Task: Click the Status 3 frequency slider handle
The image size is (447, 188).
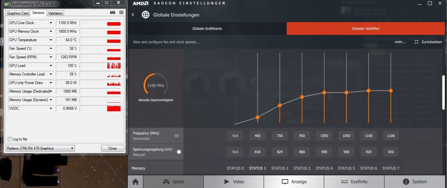Action: pos(302,97)
